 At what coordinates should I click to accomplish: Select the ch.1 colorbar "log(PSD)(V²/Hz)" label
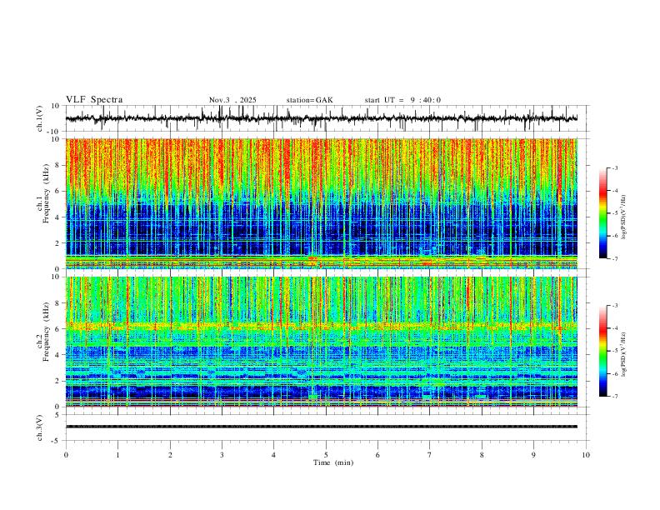(x=624, y=217)
